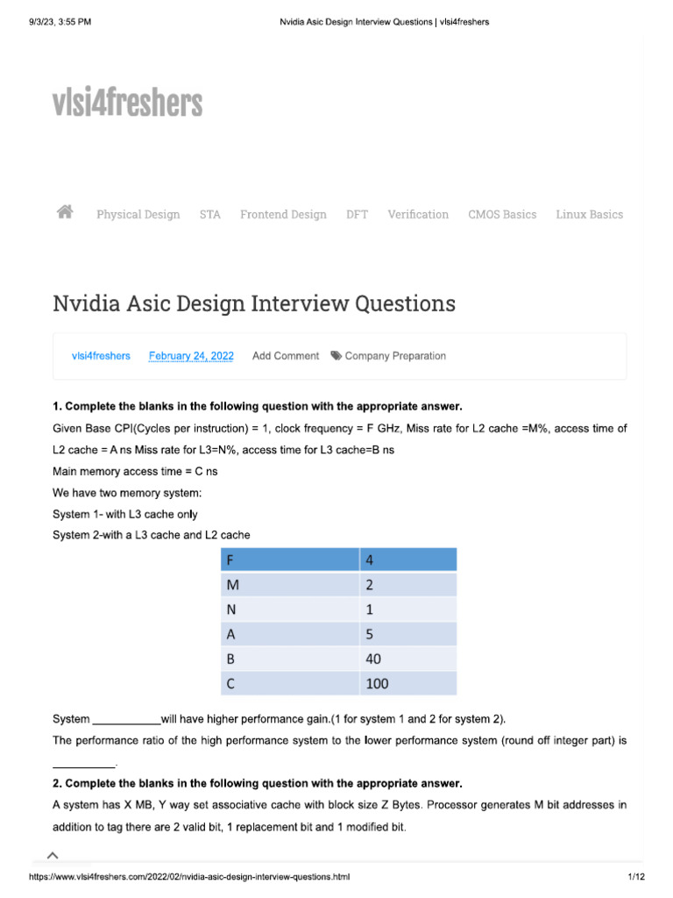Click the home icon in navigation
This screenshot has height=898, width=673.
[65, 212]
